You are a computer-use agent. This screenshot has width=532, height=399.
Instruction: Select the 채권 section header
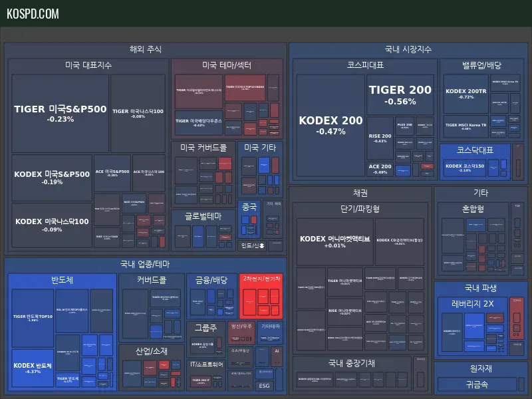pos(360,193)
